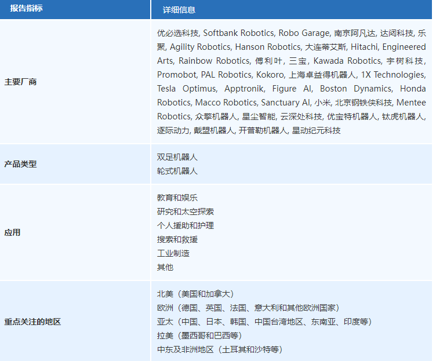
Task: Click Boston Dynamics in vendor list
Action: [355, 89]
